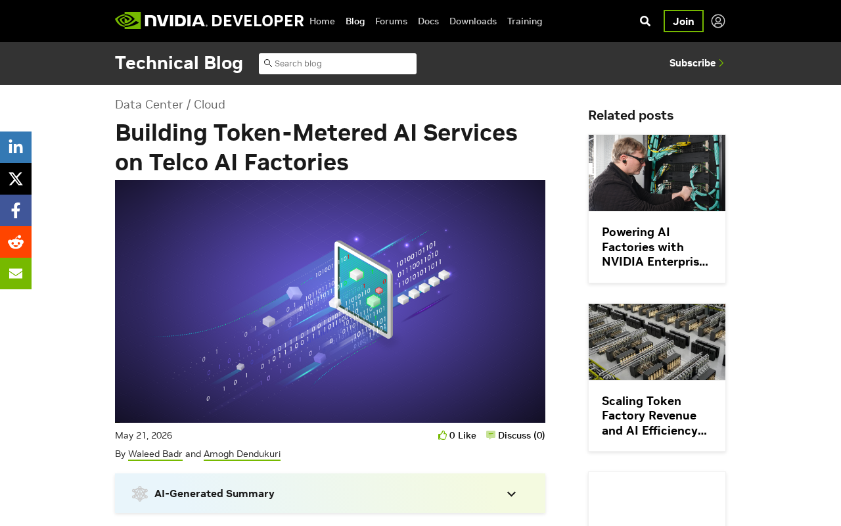Image resolution: width=841 pixels, height=526 pixels.
Task: Click the article title heading
Action: point(316,147)
